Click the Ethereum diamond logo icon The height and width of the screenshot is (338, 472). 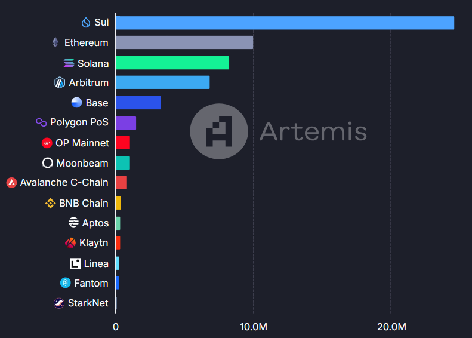tap(55, 42)
